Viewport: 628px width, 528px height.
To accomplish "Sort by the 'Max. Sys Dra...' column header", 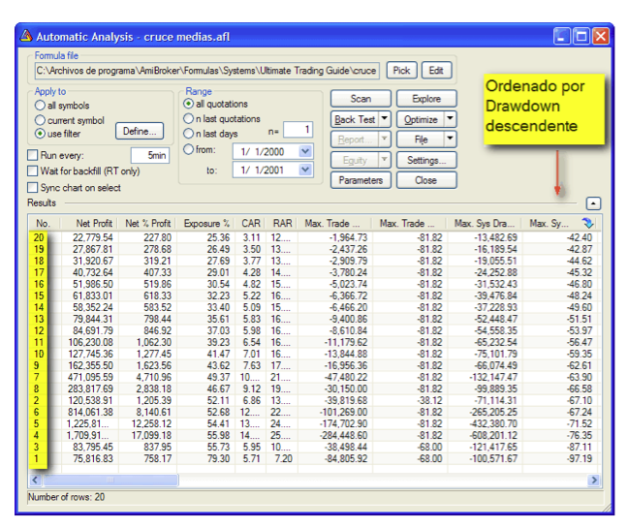I will point(485,223).
